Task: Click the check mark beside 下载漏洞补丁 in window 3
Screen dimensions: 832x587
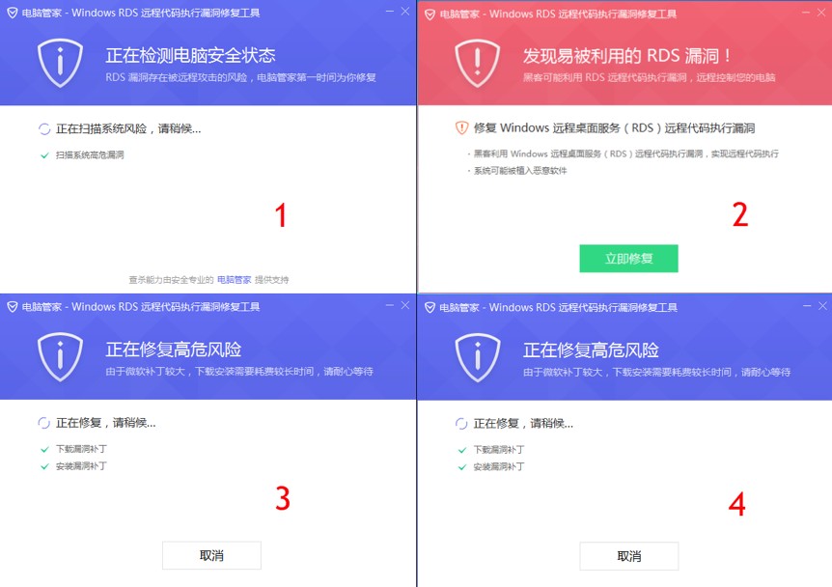Action: point(44,450)
